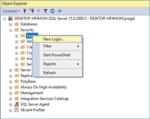Expand the Databases folder

(11, 25)
